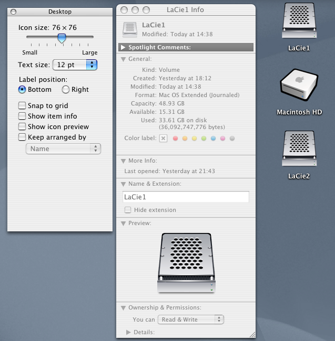The height and width of the screenshot is (341, 335).
Task: Click the 36,092,747,776 bytes text
Action: [192, 127]
